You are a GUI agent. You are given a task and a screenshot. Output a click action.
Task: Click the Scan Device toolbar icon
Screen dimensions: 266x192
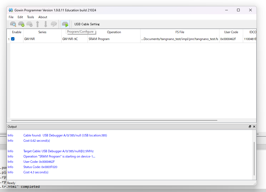13,24
